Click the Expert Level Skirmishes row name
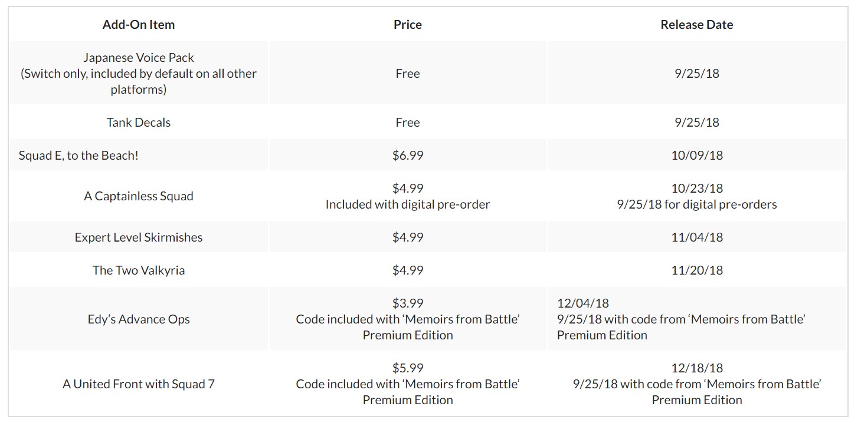The width and height of the screenshot is (861, 426). (139, 237)
